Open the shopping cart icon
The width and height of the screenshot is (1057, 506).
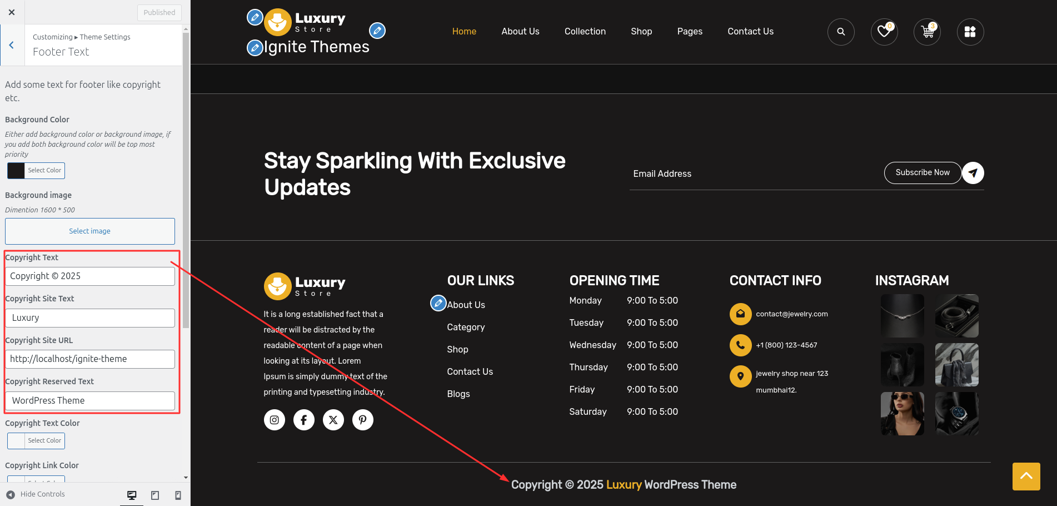(927, 32)
